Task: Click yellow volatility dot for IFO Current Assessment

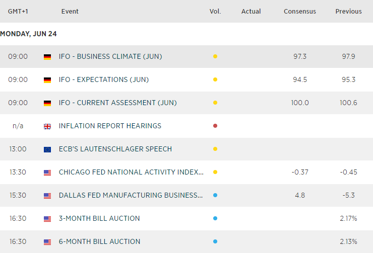Action: point(215,103)
